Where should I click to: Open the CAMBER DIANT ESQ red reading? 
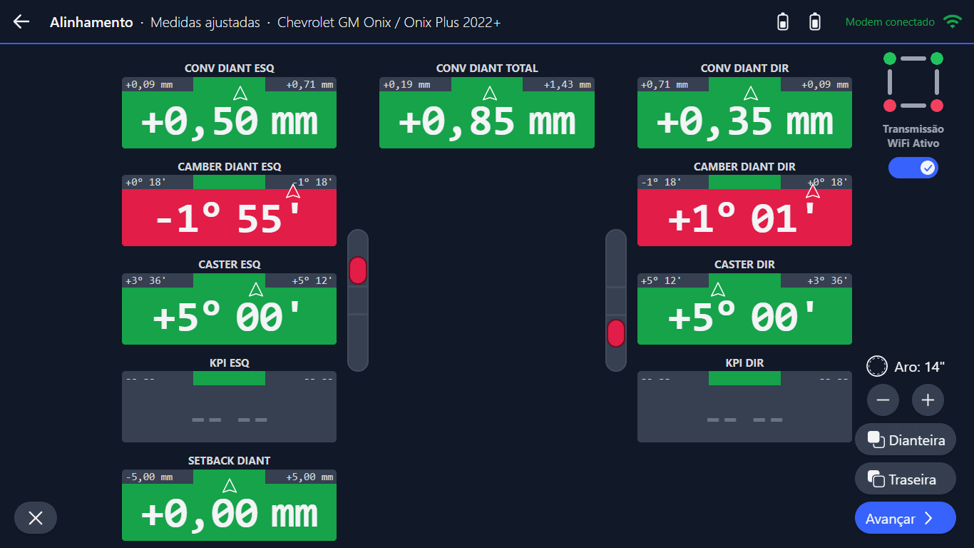point(229,218)
